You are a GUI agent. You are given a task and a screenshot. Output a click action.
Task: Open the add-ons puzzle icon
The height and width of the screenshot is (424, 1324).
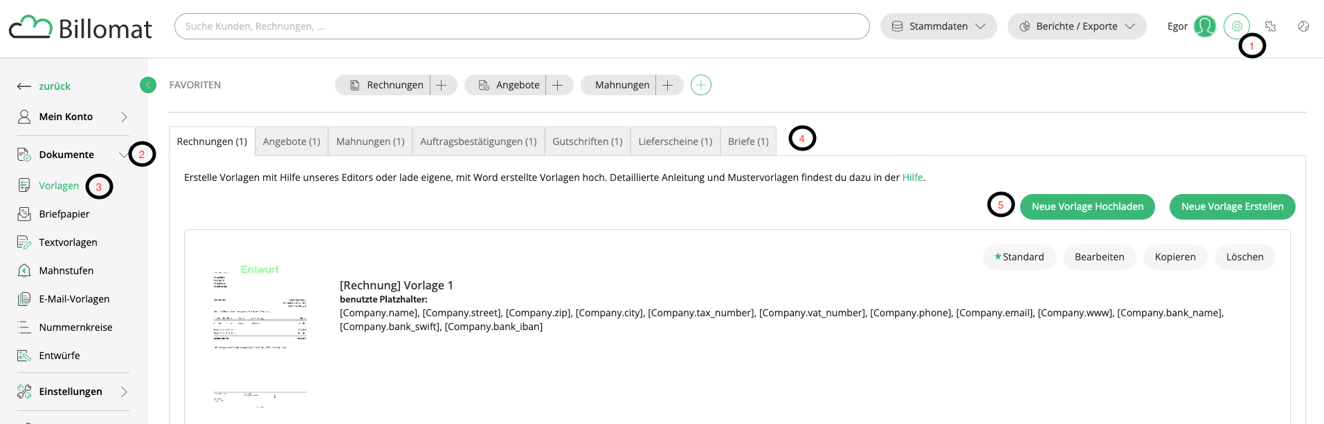pos(1270,26)
